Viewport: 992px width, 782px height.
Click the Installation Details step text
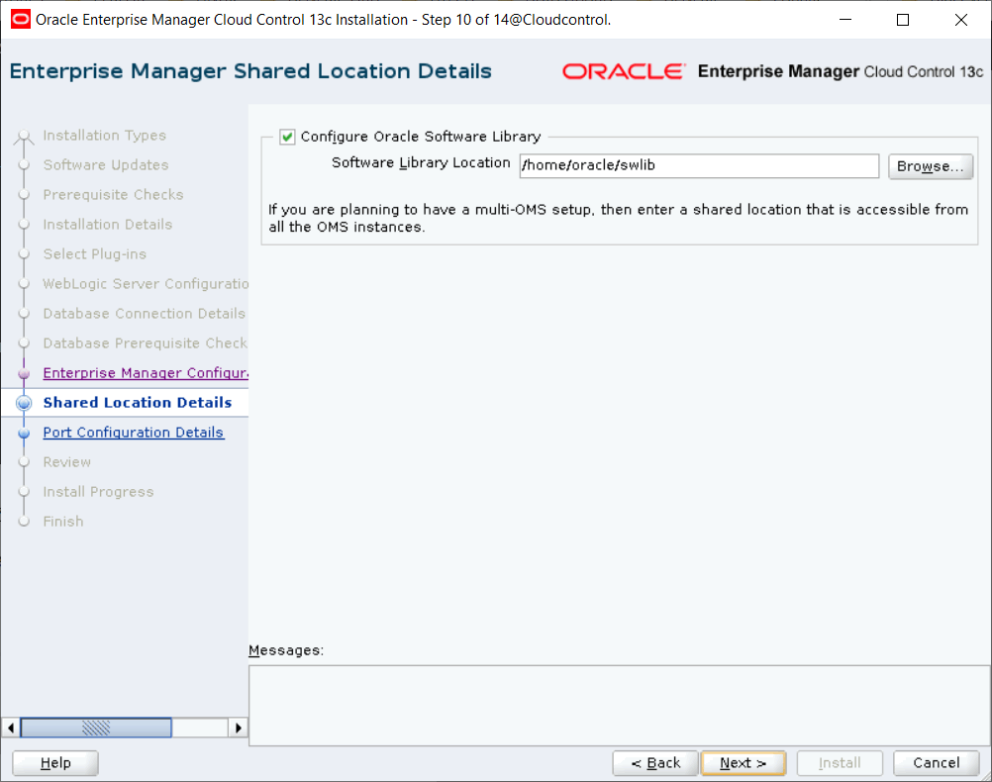[108, 225]
